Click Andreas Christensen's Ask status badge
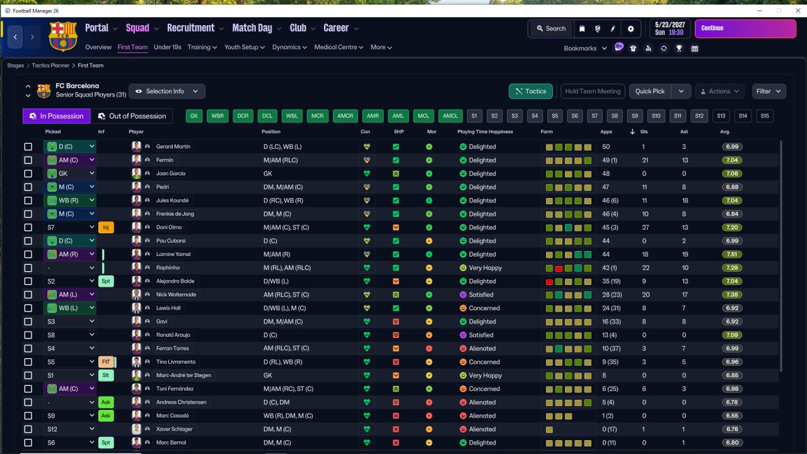The height and width of the screenshot is (454, 807). [x=106, y=402]
